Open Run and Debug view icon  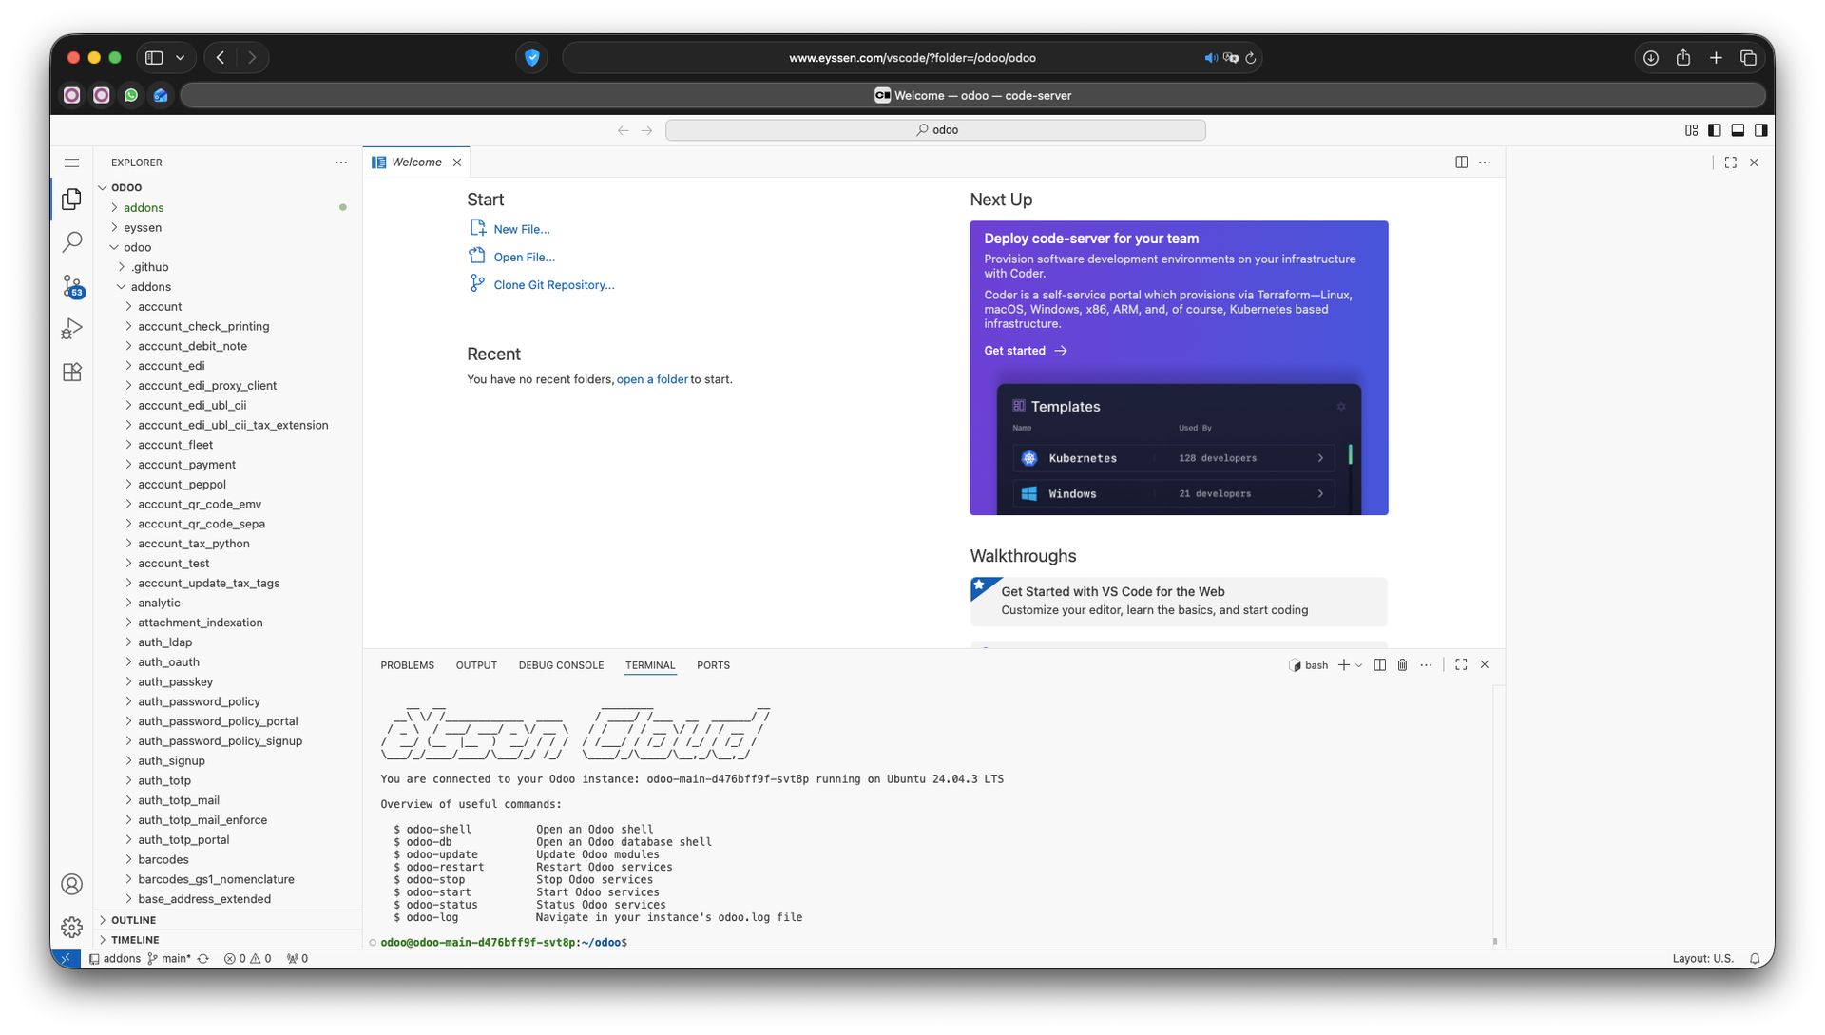pos(71,329)
